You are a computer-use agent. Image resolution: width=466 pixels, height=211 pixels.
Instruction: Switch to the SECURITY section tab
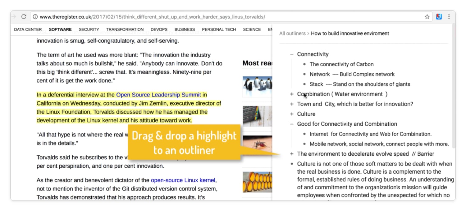[89, 29]
